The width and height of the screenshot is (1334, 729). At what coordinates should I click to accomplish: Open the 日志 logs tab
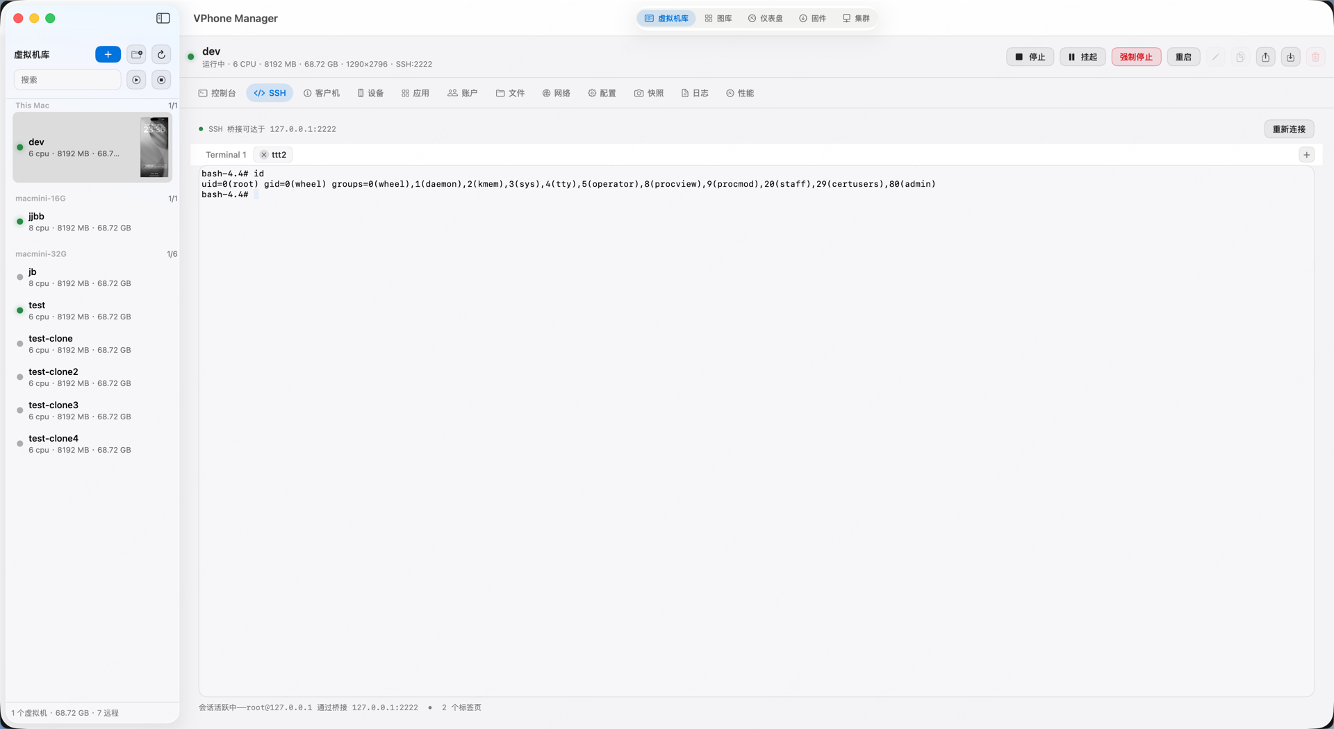pos(695,93)
